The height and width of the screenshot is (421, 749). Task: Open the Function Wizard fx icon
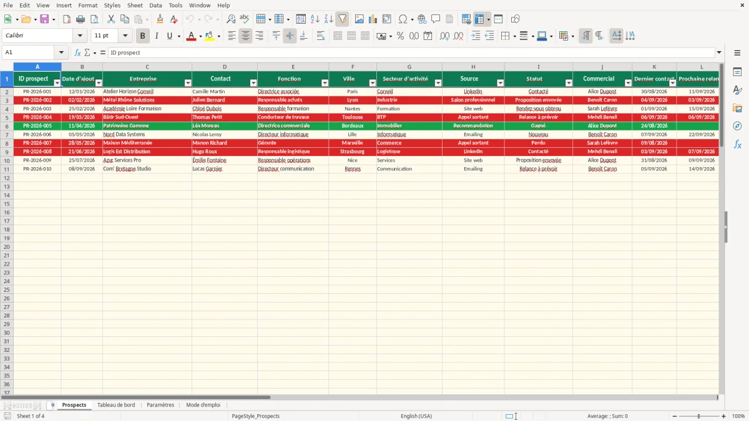tap(78, 53)
